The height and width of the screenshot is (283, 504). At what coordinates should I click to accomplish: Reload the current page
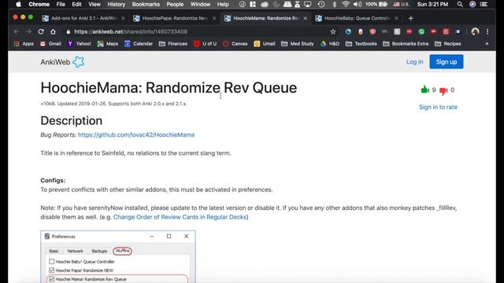(41, 31)
